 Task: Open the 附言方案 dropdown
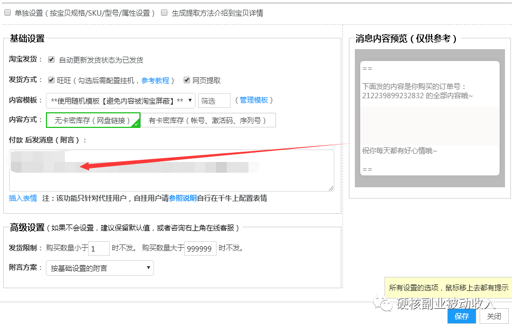pyautogui.click(x=100, y=268)
